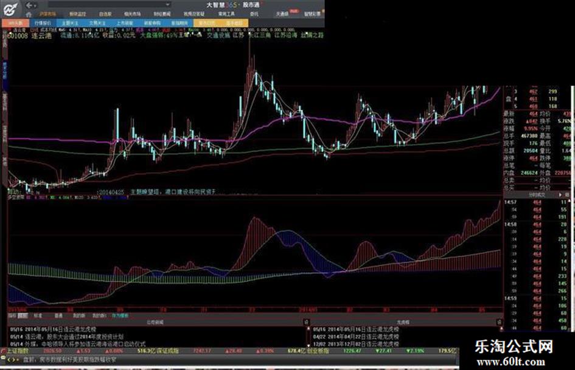The width and height of the screenshot is (575, 370).
Task: Open 12/02 2013年12月02日连云港龙虎榜 entry
Action: 356,344
